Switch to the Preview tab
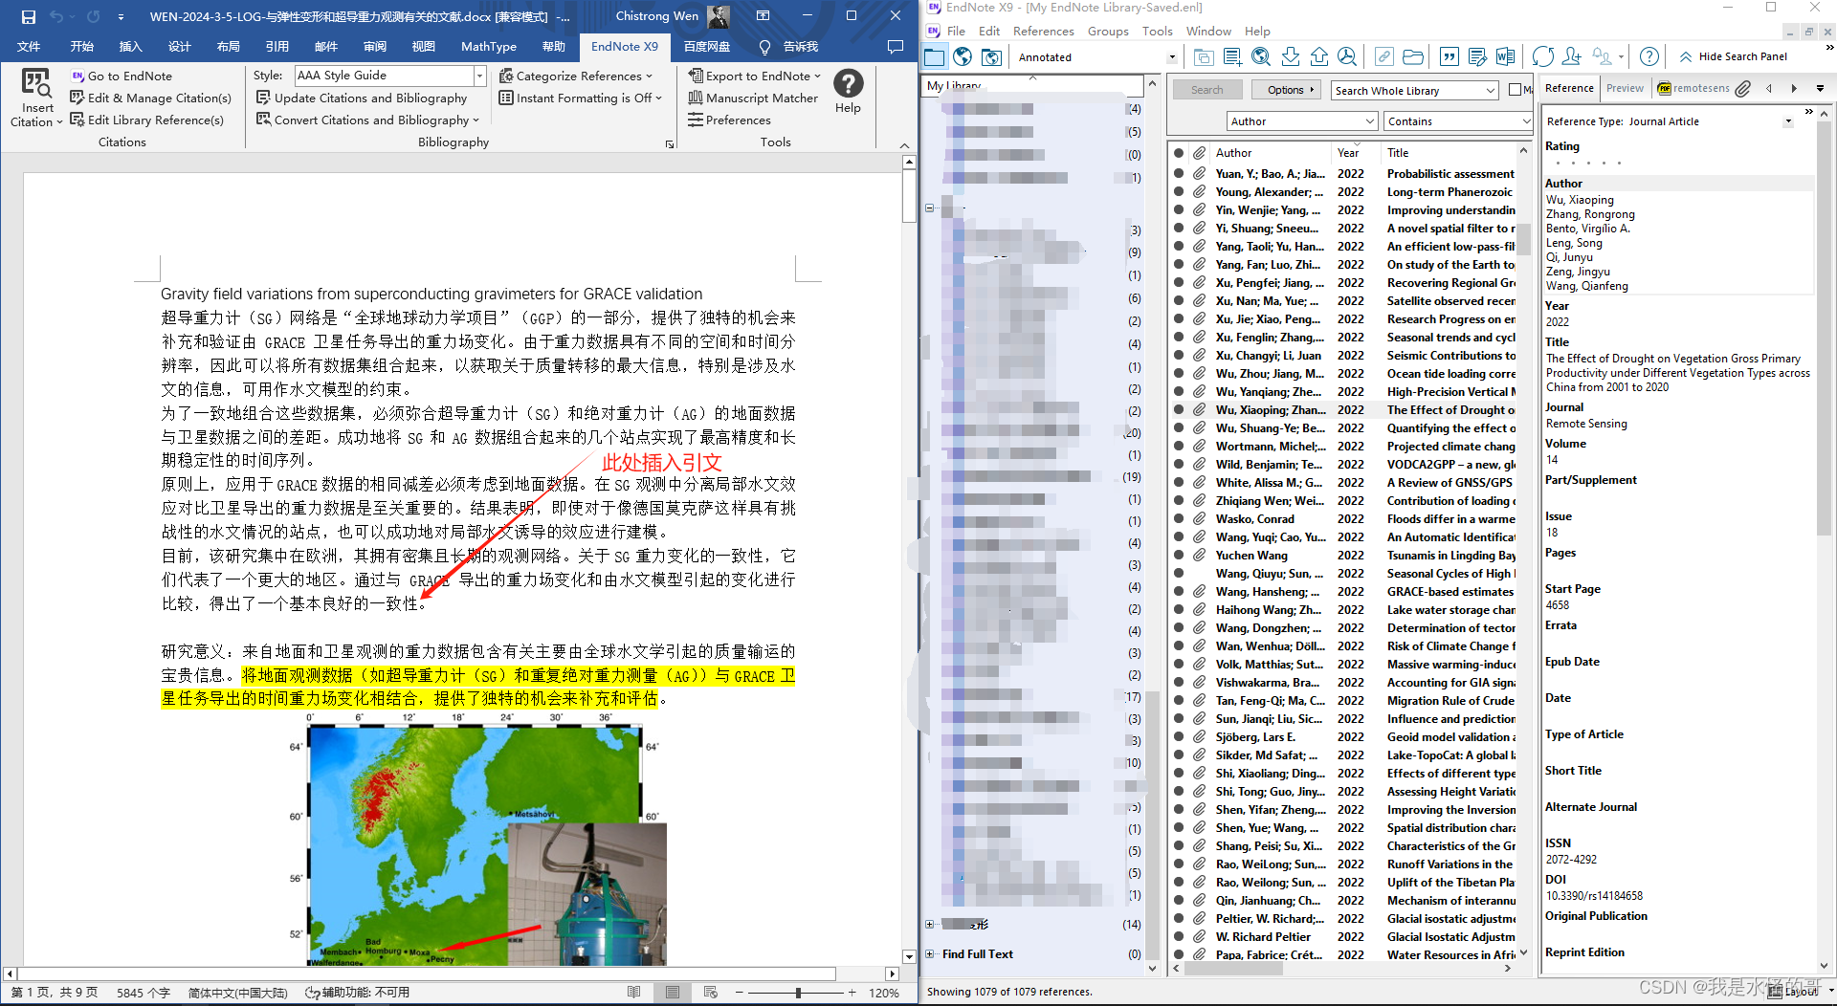 [x=1626, y=88]
